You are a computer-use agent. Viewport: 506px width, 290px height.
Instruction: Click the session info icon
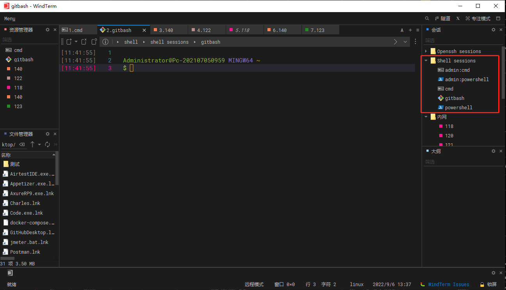[105, 42]
